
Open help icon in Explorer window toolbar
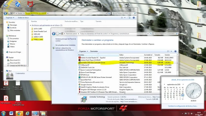[134, 18]
